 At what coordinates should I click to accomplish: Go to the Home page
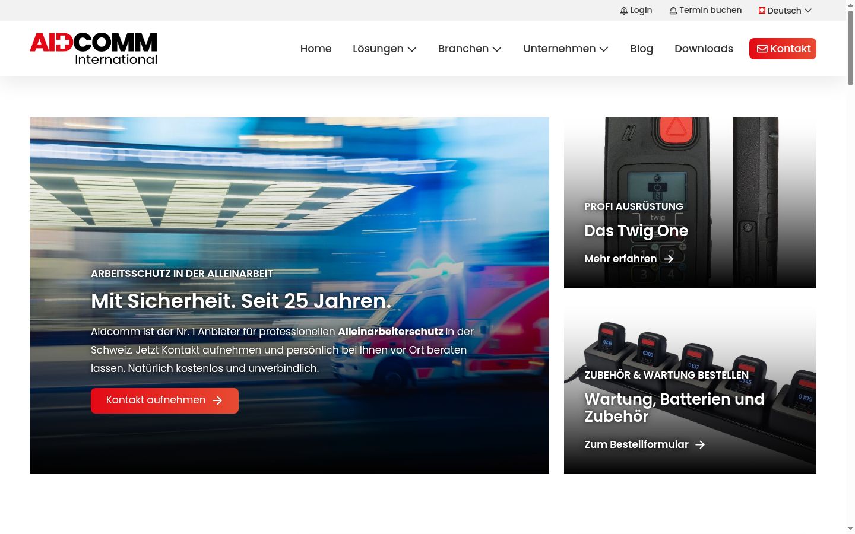[316, 49]
